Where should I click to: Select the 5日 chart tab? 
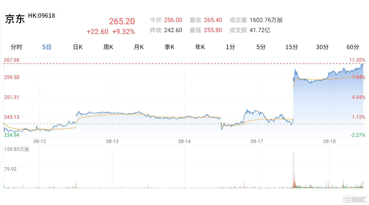coord(47,47)
